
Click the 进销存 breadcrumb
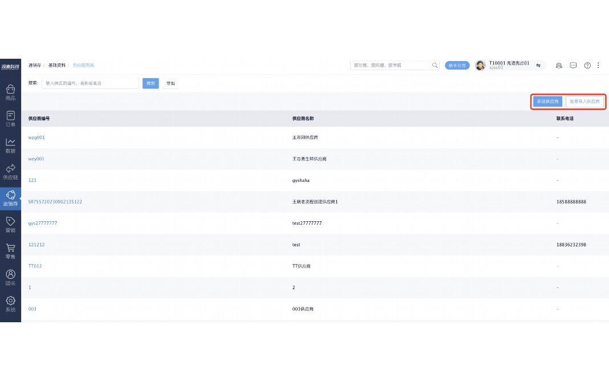tap(35, 65)
